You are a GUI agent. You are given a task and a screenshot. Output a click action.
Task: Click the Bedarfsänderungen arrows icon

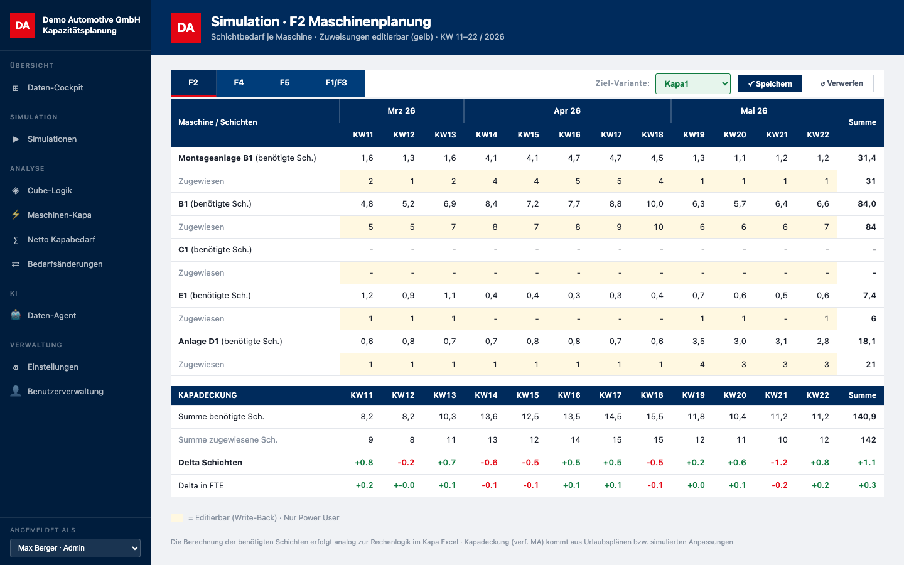tap(16, 264)
